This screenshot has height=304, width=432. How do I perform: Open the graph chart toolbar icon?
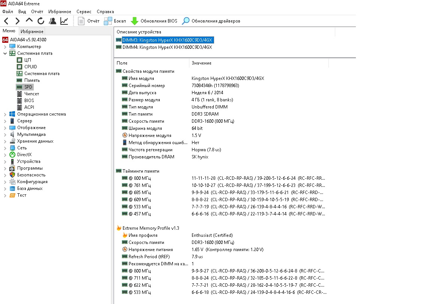point(64,21)
